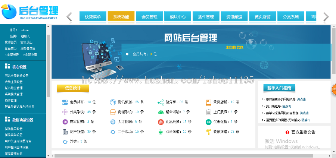Open 城市地区管理 in sidebar
The width and height of the screenshot is (336, 158).
[x=13, y=88]
